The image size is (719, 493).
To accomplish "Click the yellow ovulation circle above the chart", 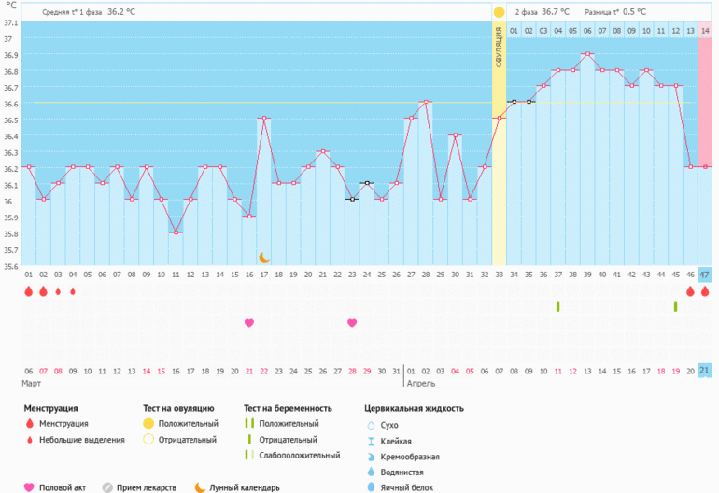I will (x=499, y=12).
